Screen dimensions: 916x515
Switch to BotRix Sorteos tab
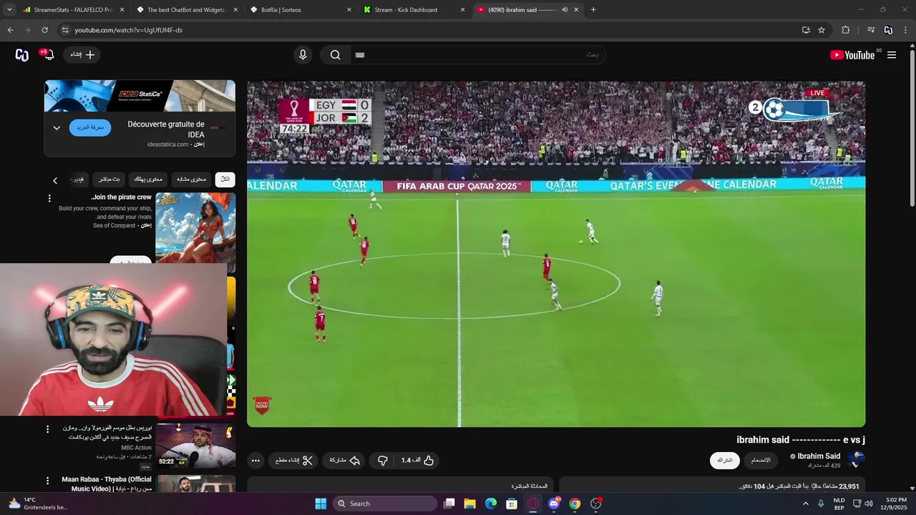click(x=301, y=10)
